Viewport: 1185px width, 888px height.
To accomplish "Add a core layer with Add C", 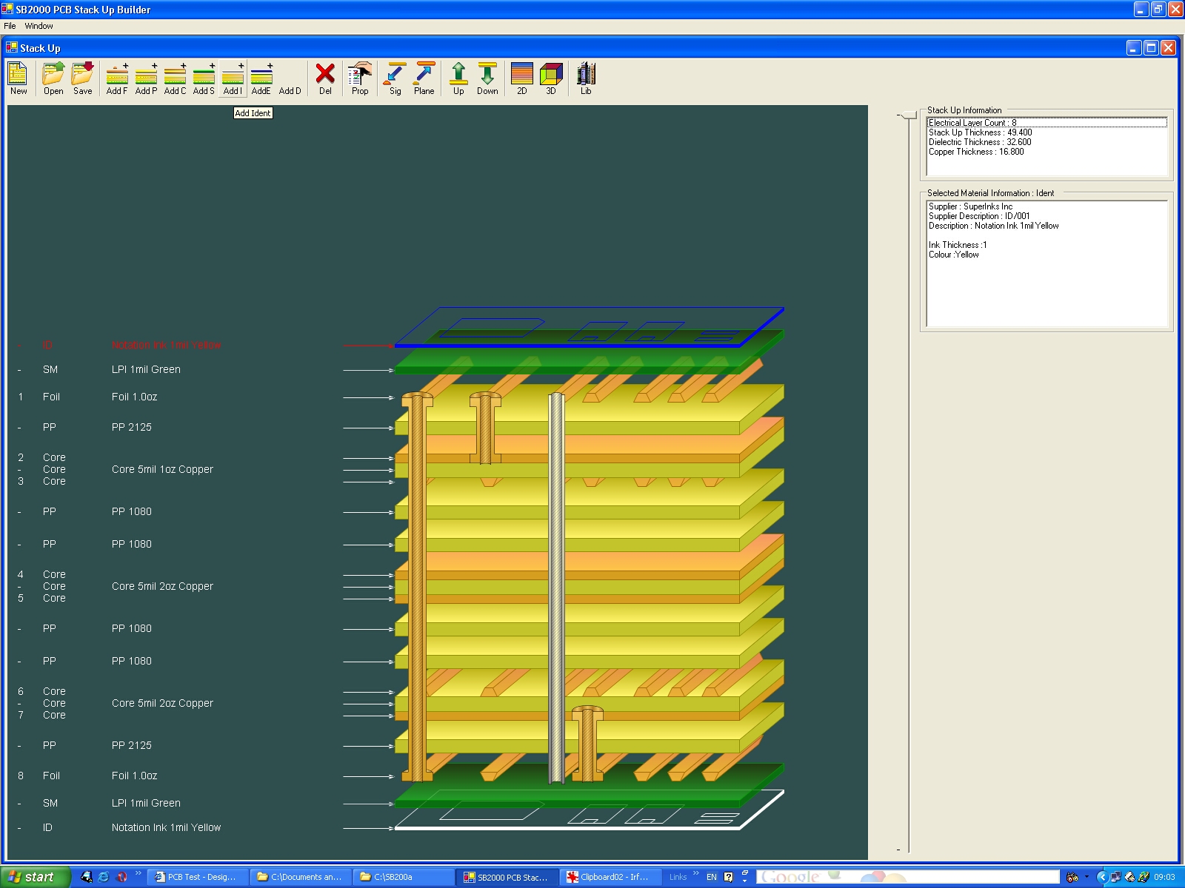I will (x=175, y=78).
